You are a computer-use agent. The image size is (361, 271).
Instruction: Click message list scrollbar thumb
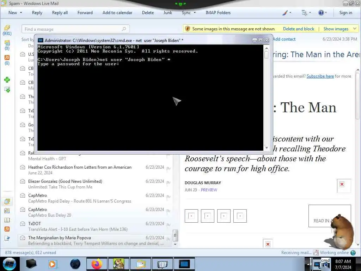(175, 235)
